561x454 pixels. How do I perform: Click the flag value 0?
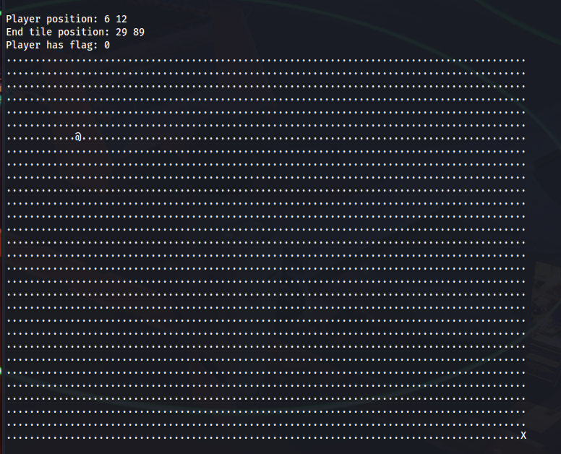pos(107,45)
